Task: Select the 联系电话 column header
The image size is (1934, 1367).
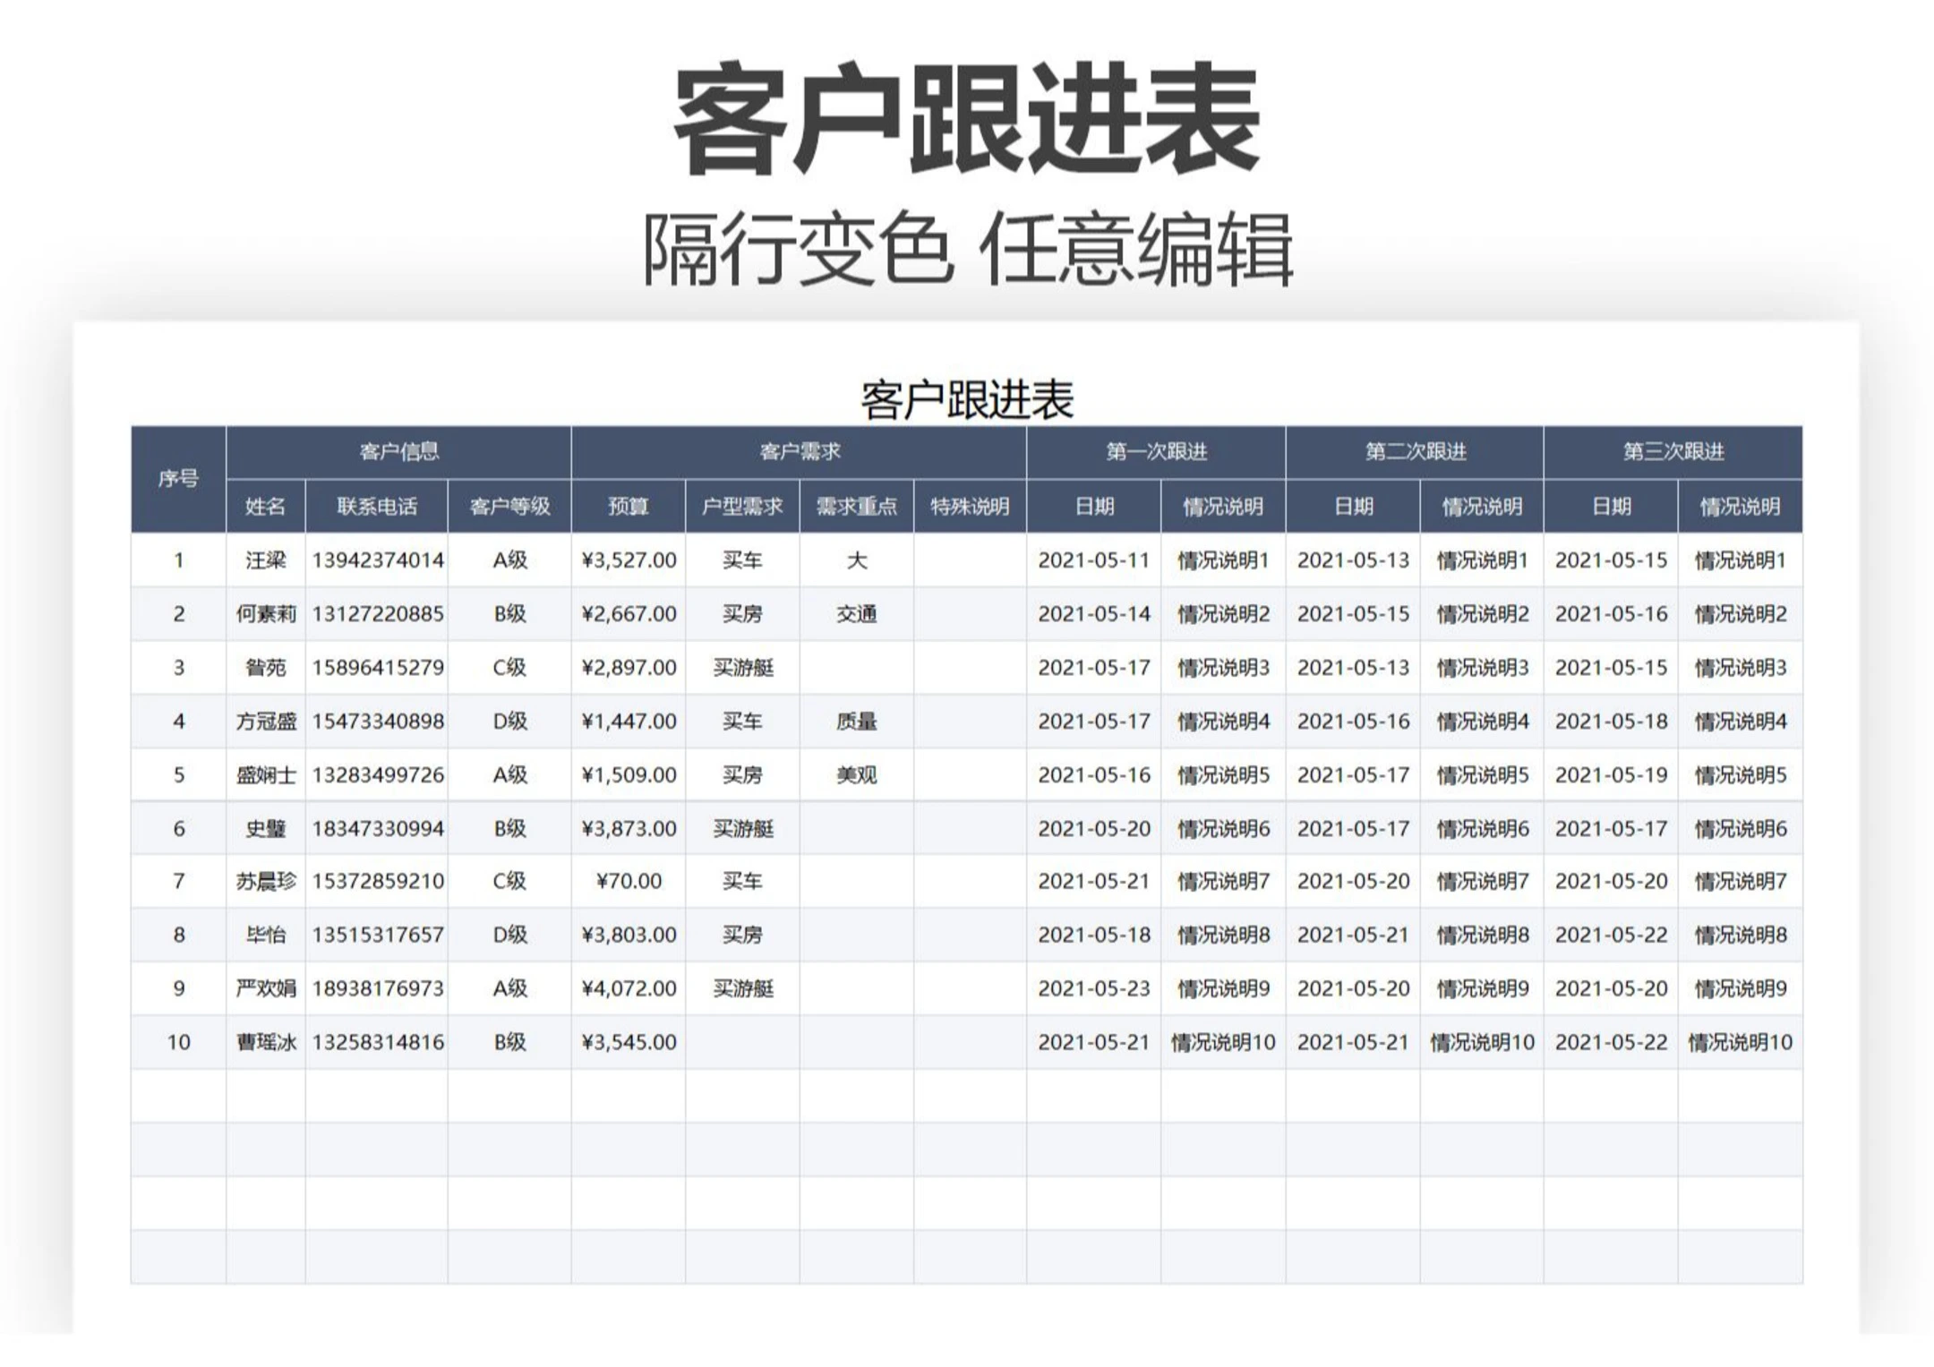Action: 376,507
